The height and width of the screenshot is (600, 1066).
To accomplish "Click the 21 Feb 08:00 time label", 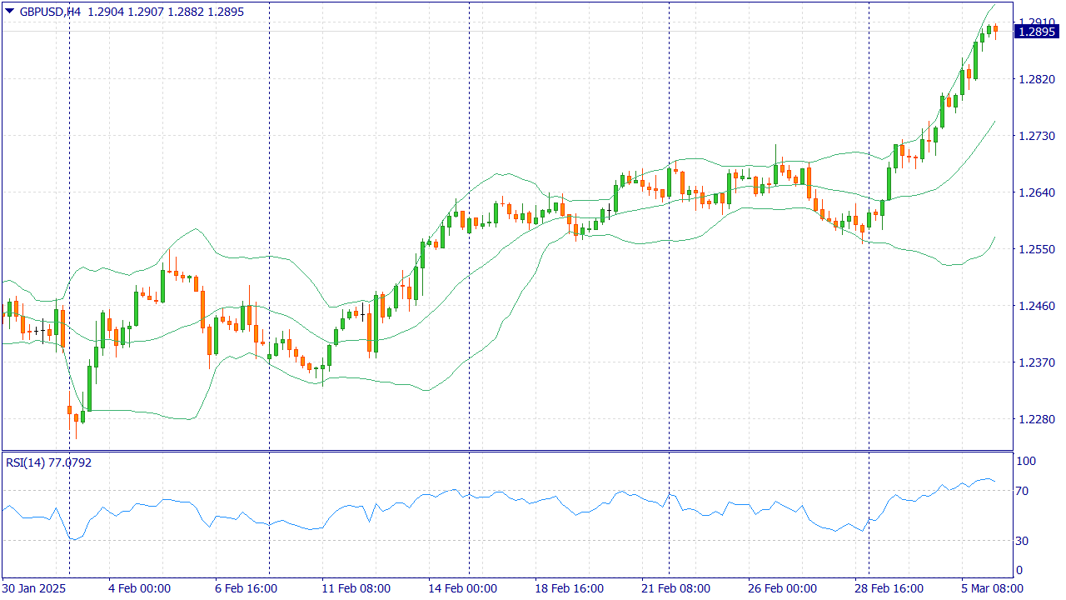I will (x=675, y=588).
